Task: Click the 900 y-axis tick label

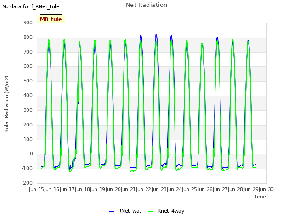Action: [28, 23]
